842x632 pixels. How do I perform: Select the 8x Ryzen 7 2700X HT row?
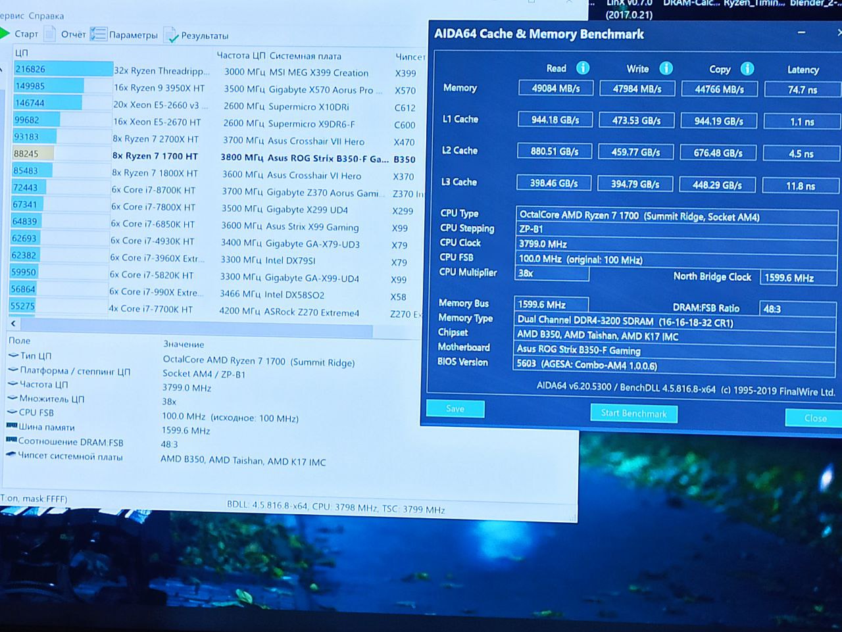tap(217, 139)
